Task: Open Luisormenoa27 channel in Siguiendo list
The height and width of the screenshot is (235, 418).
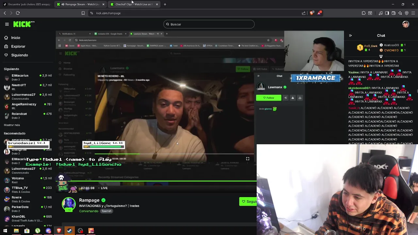Action: click(x=28, y=97)
